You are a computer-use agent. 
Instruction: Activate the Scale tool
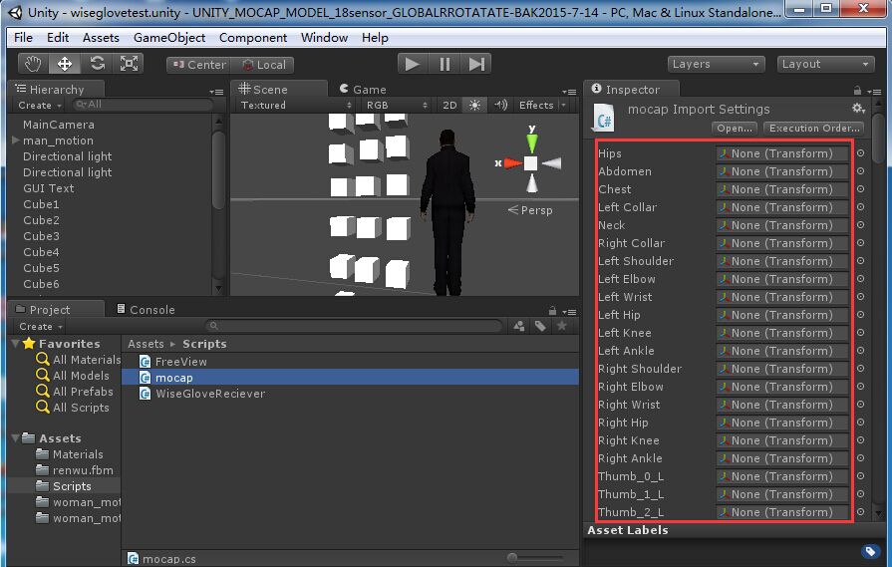pyautogui.click(x=129, y=64)
